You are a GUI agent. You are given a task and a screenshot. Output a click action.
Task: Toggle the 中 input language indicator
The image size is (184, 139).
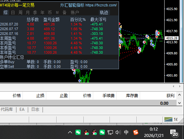tap(126, 132)
